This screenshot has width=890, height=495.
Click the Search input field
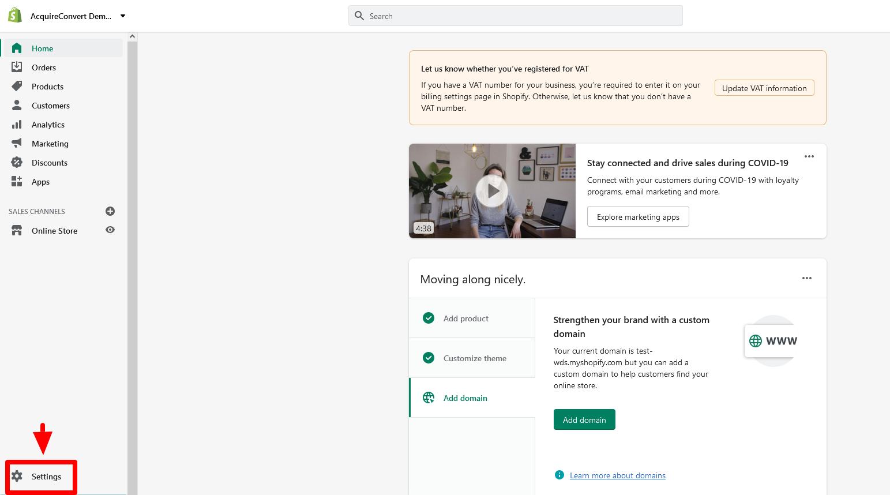coord(515,16)
